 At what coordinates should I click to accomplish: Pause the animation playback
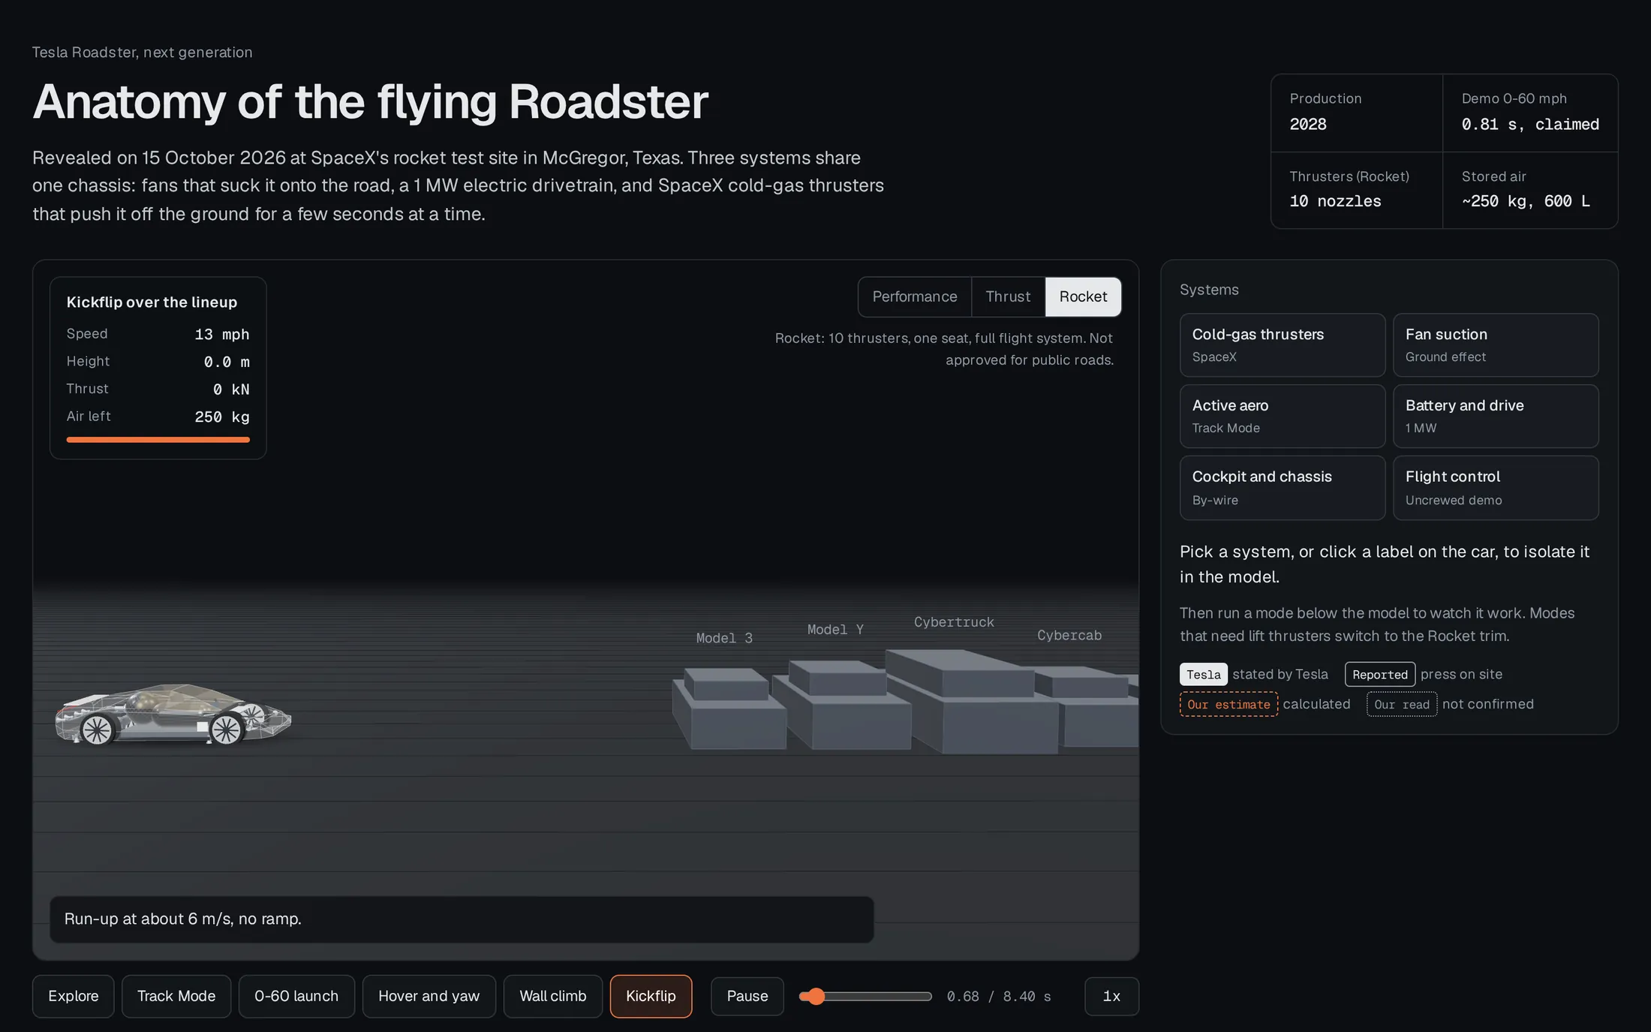[x=747, y=996]
